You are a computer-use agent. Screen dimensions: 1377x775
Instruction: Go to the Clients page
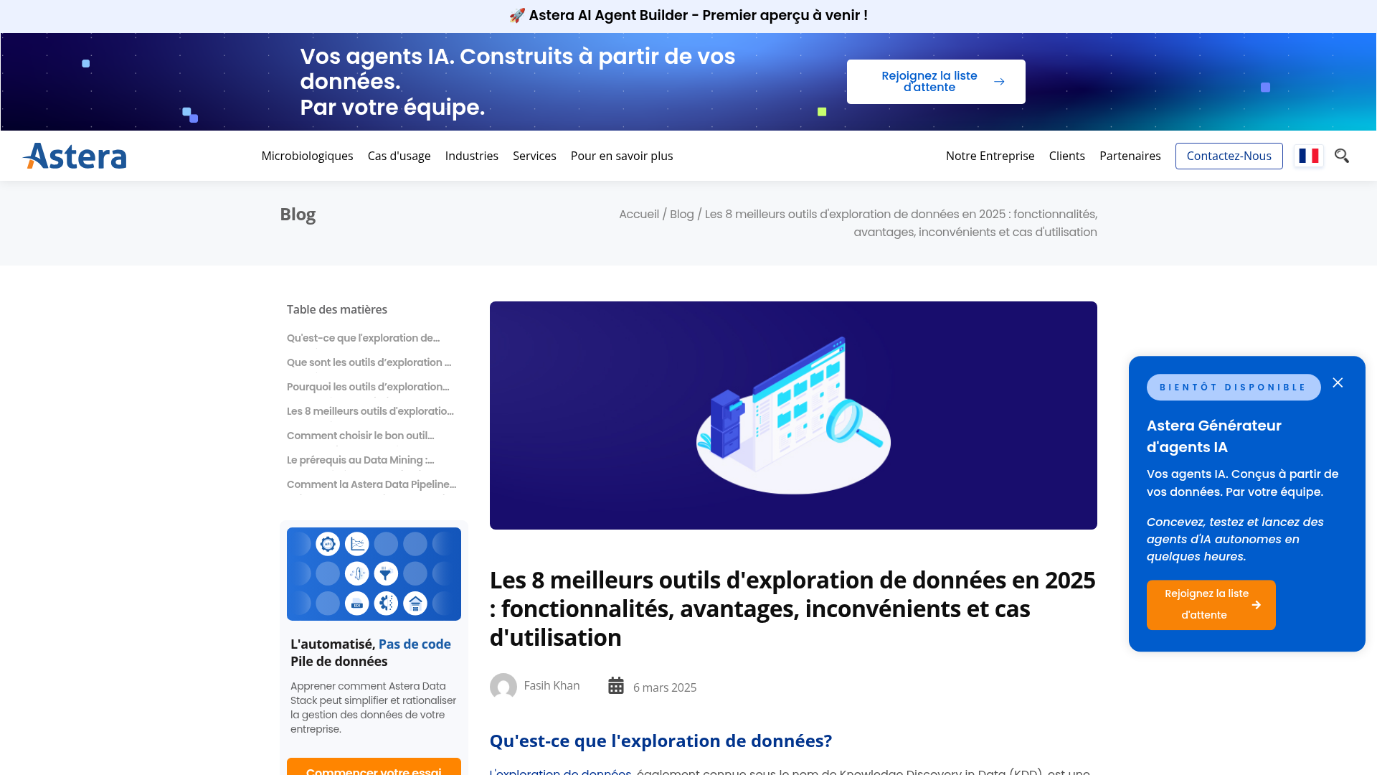[x=1066, y=156]
